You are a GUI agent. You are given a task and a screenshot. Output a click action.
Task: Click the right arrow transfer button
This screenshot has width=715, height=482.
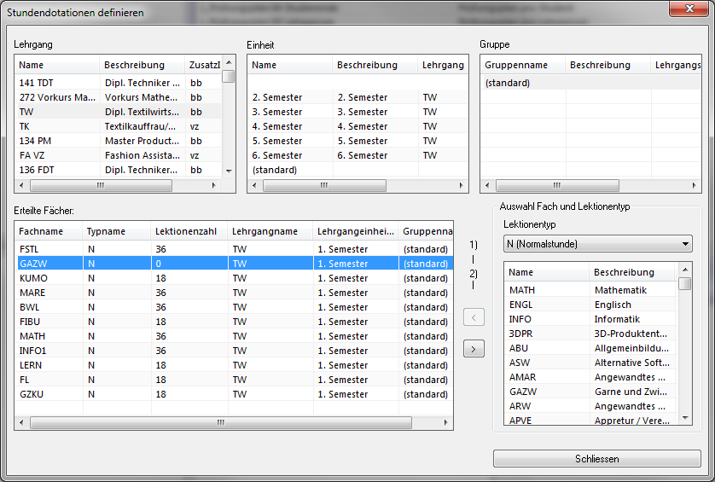pyautogui.click(x=474, y=348)
